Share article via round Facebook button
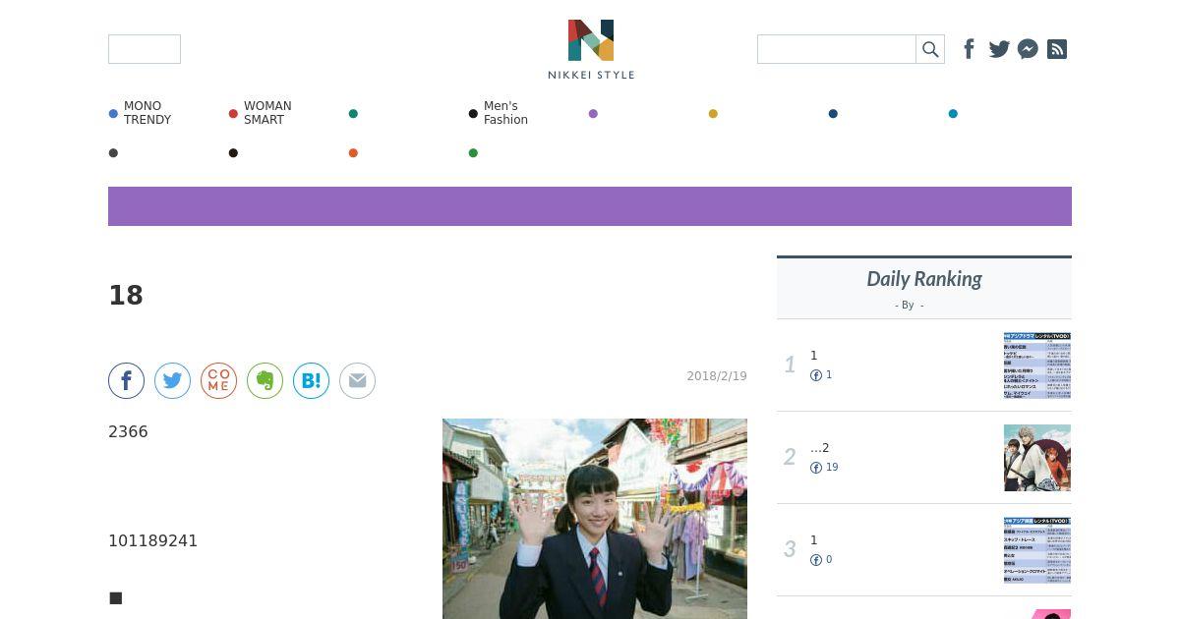Screen dimensions: 1180x619 point(126,380)
